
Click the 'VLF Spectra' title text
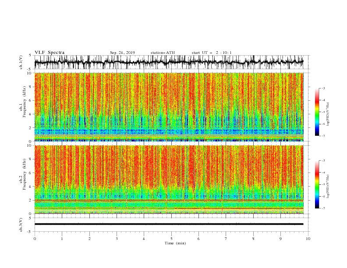(x=50, y=53)
